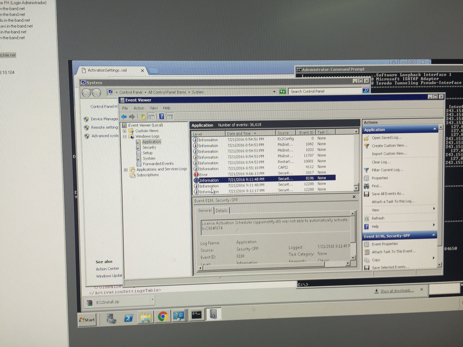
Task: Click the Copy icon in Actions pane
Action: (x=367, y=260)
